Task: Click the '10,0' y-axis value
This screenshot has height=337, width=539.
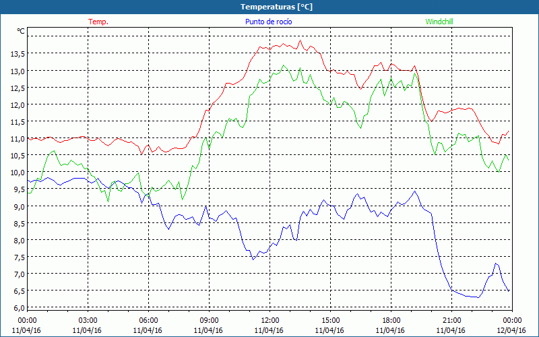Action: pyautogui.click(x=18, y=173)
